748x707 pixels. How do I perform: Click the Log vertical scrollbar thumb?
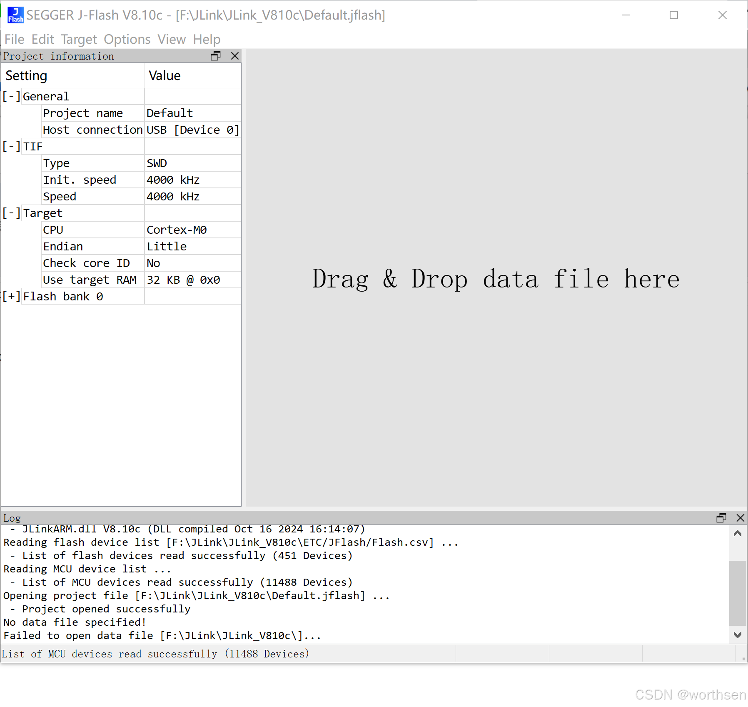738,593
